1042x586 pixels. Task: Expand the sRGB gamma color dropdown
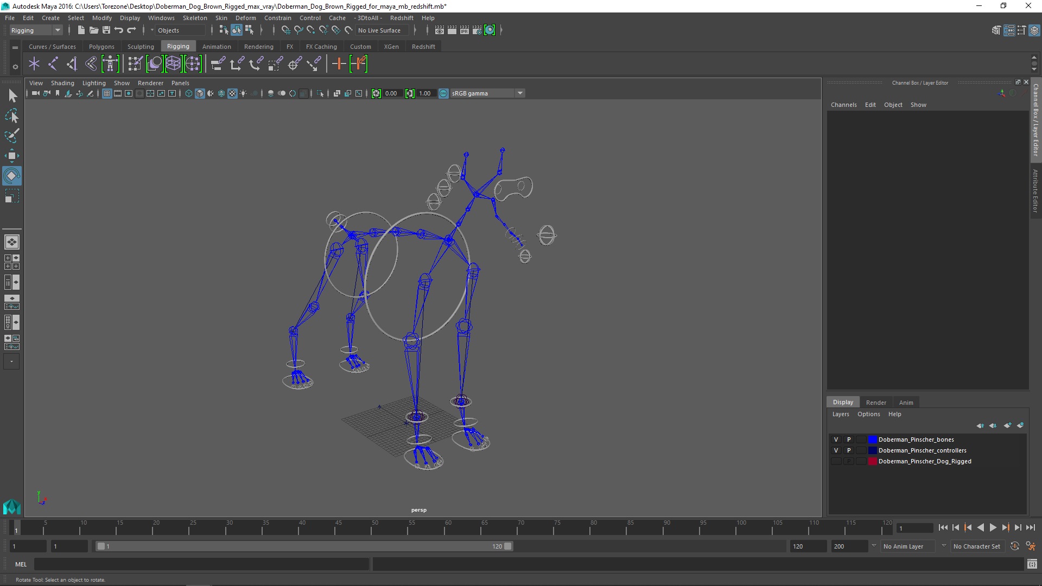[520, 93]
